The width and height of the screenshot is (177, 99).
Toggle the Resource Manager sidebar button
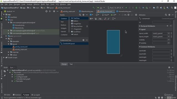[x=1, y=31]
